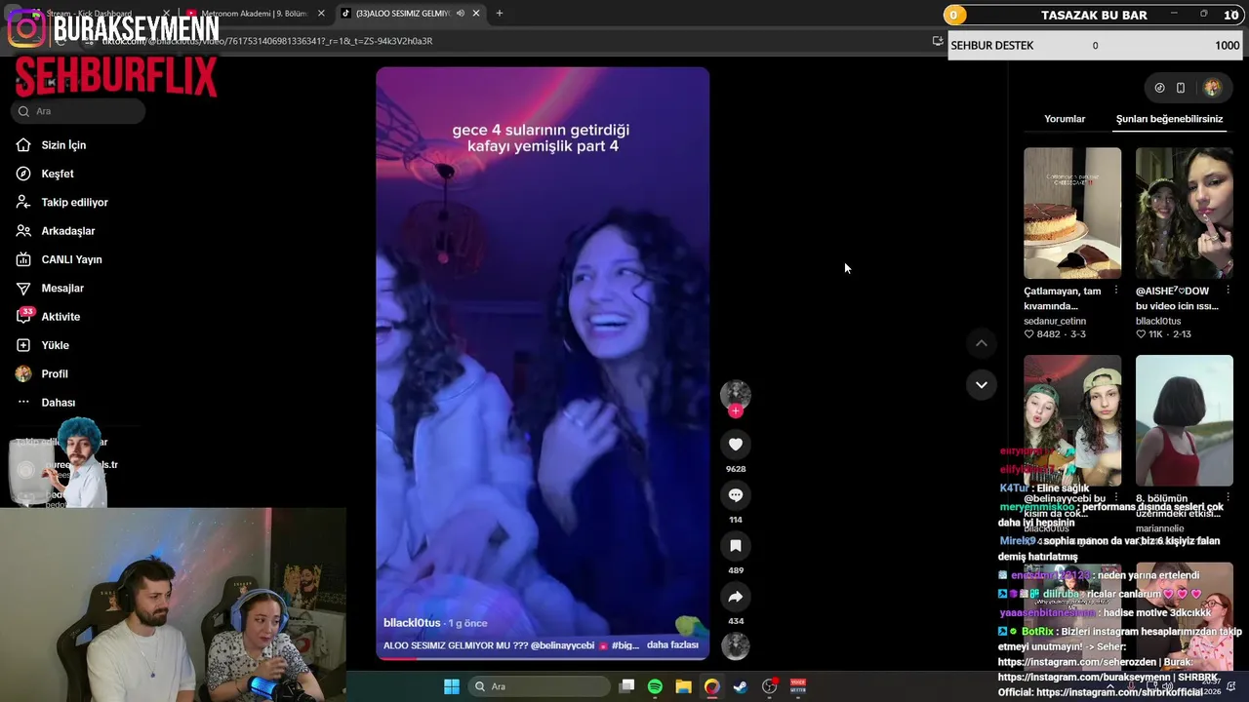
Task: Open the cheesecake video thumbnail
Action: point(1072,214)
